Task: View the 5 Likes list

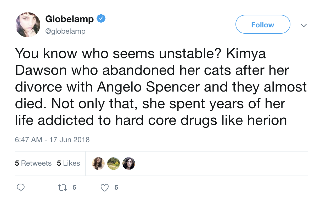Action: (x=68, y=163)
